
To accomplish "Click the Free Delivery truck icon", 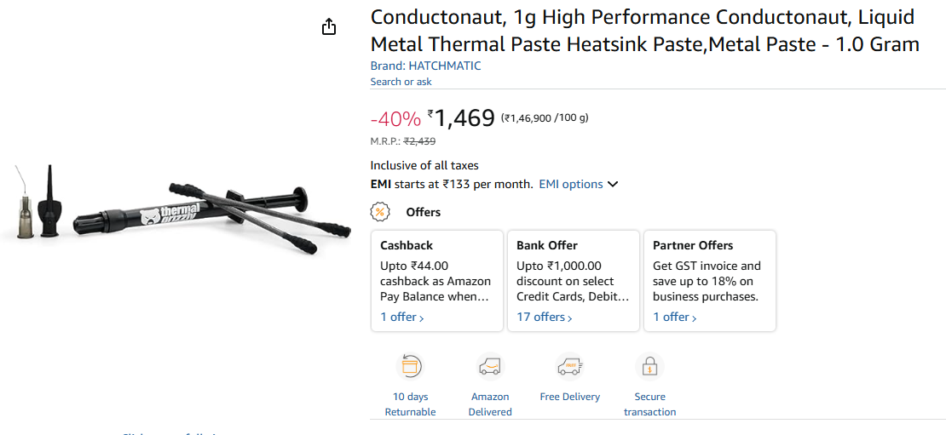I will 569,367.
